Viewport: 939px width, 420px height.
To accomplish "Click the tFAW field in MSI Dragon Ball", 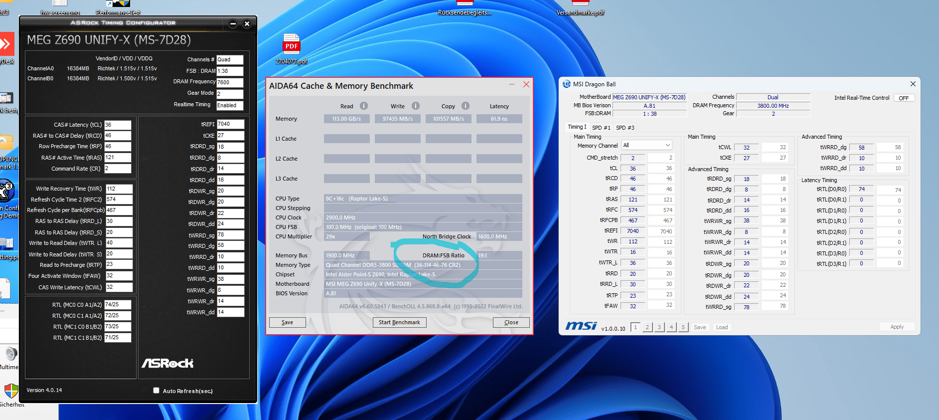I will pos(633,306).
